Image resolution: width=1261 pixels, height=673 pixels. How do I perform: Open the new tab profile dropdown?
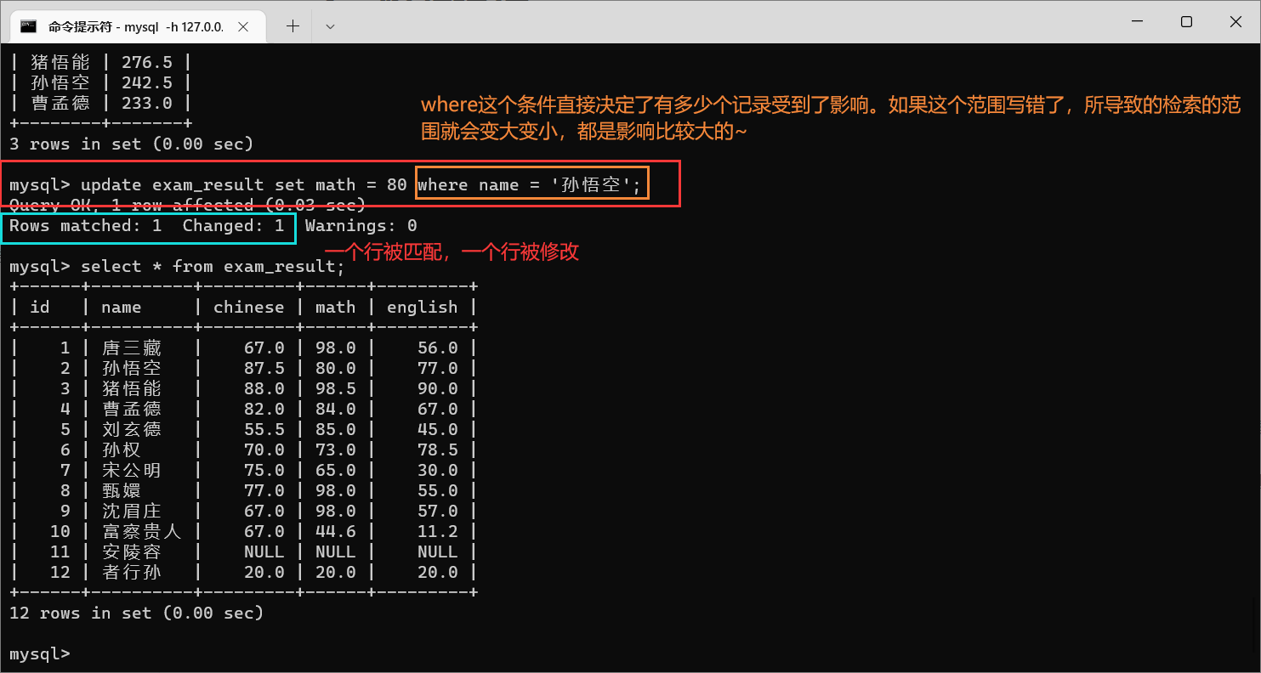(331, 26)
